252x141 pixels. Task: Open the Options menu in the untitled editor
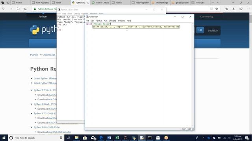pyautogui.click(x=112, y=21)
